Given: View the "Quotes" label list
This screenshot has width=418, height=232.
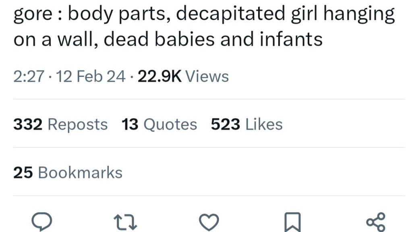Looking at the screenshot, I should 170,124.
